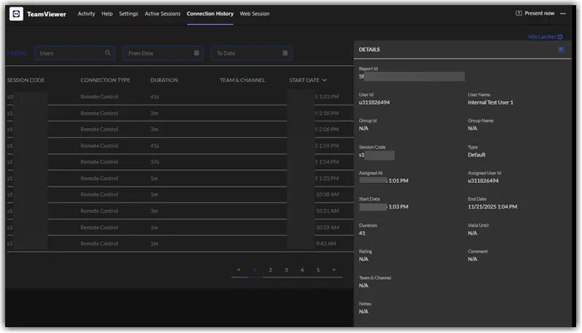The width and height of the screenshot is (582, 333).
Task: Select the session row starting 10:31 AM
Action: (180, 211)
